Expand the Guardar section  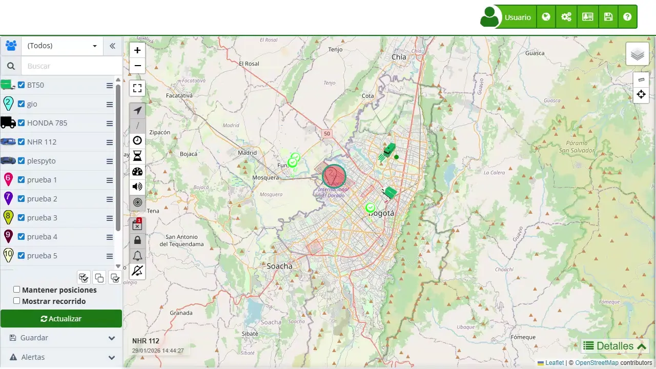pos(61,338)
